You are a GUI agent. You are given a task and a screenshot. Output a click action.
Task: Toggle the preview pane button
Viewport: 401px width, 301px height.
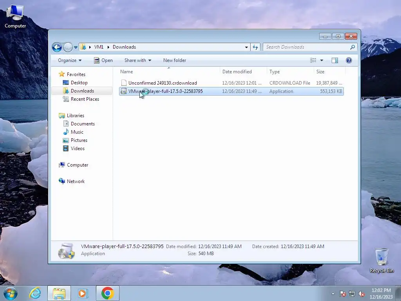(335, 60)
